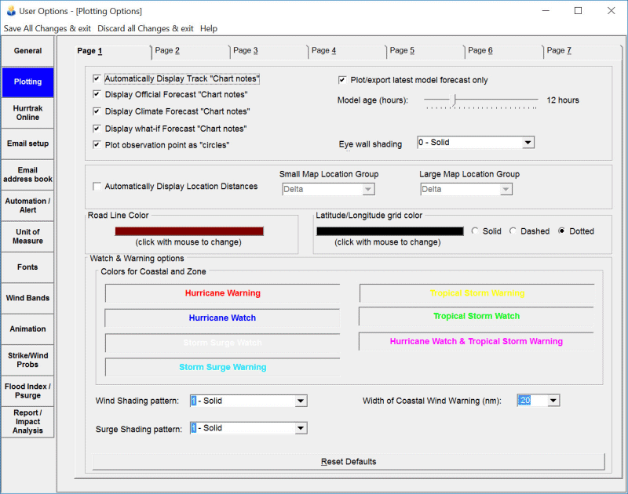Enable Automatically Display Location Distances

tap(97, 187)
